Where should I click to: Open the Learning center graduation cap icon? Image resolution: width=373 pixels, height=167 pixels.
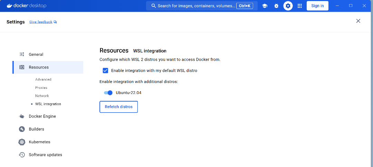click(265, 6)
